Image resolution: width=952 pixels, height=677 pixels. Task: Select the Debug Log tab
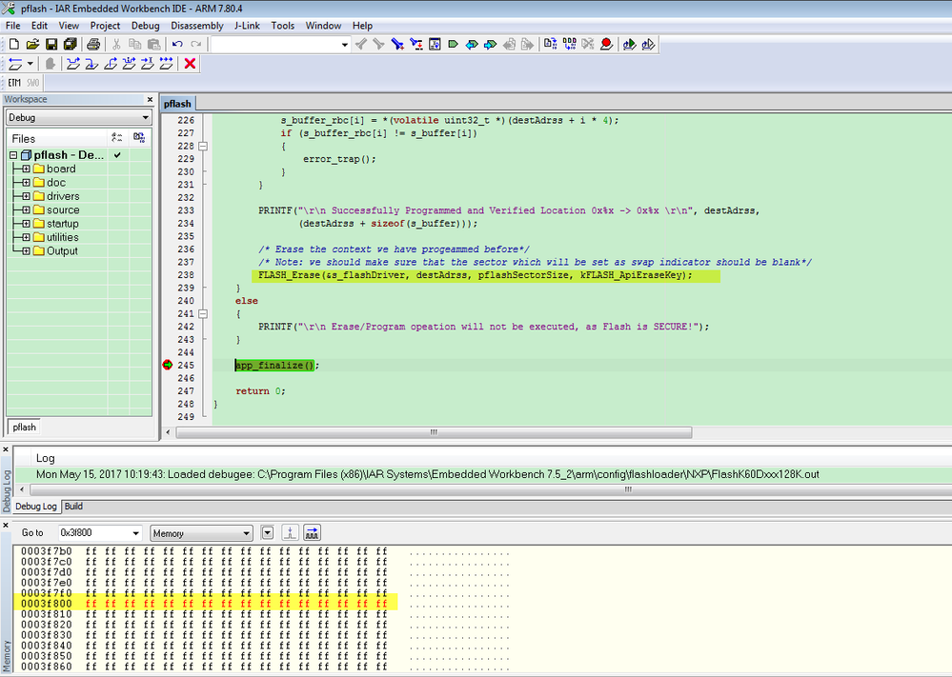pos(36,506)
